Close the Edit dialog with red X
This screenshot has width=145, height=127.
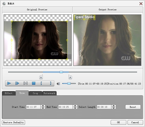coord(141,4)
